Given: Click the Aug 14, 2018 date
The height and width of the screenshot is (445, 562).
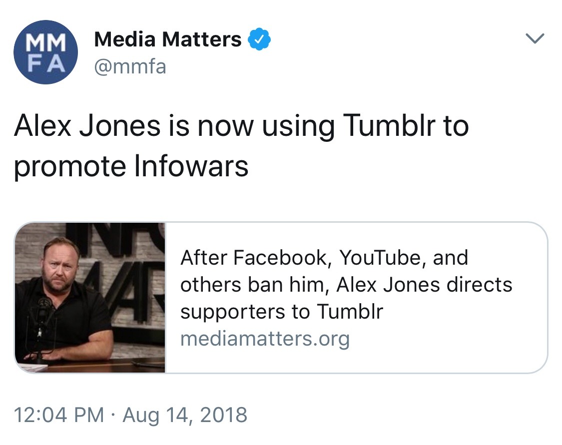Looking at the screenshot, I should (185, 415).
